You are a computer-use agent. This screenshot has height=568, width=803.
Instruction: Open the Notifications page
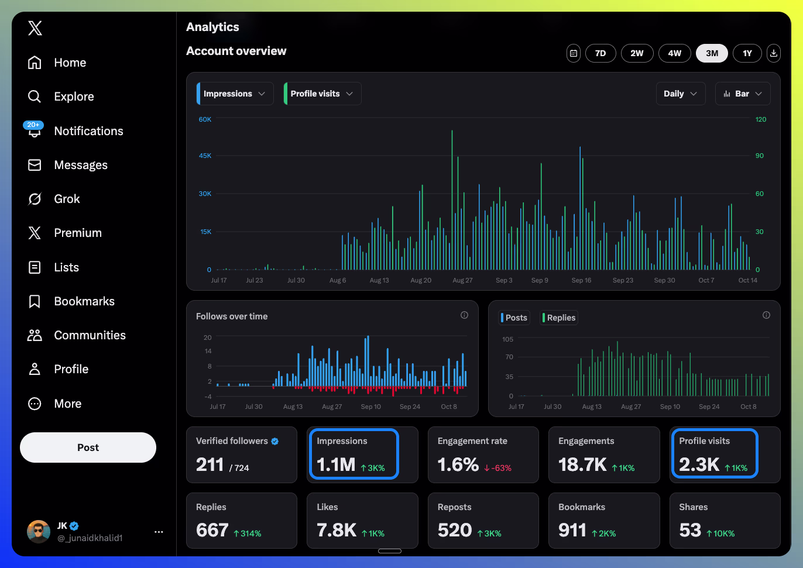pyautogui.click(x=88, y=130)
